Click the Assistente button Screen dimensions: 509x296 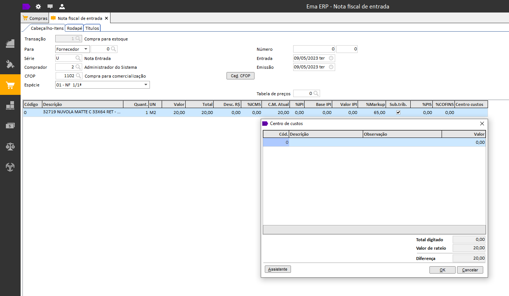pos(278,269)
